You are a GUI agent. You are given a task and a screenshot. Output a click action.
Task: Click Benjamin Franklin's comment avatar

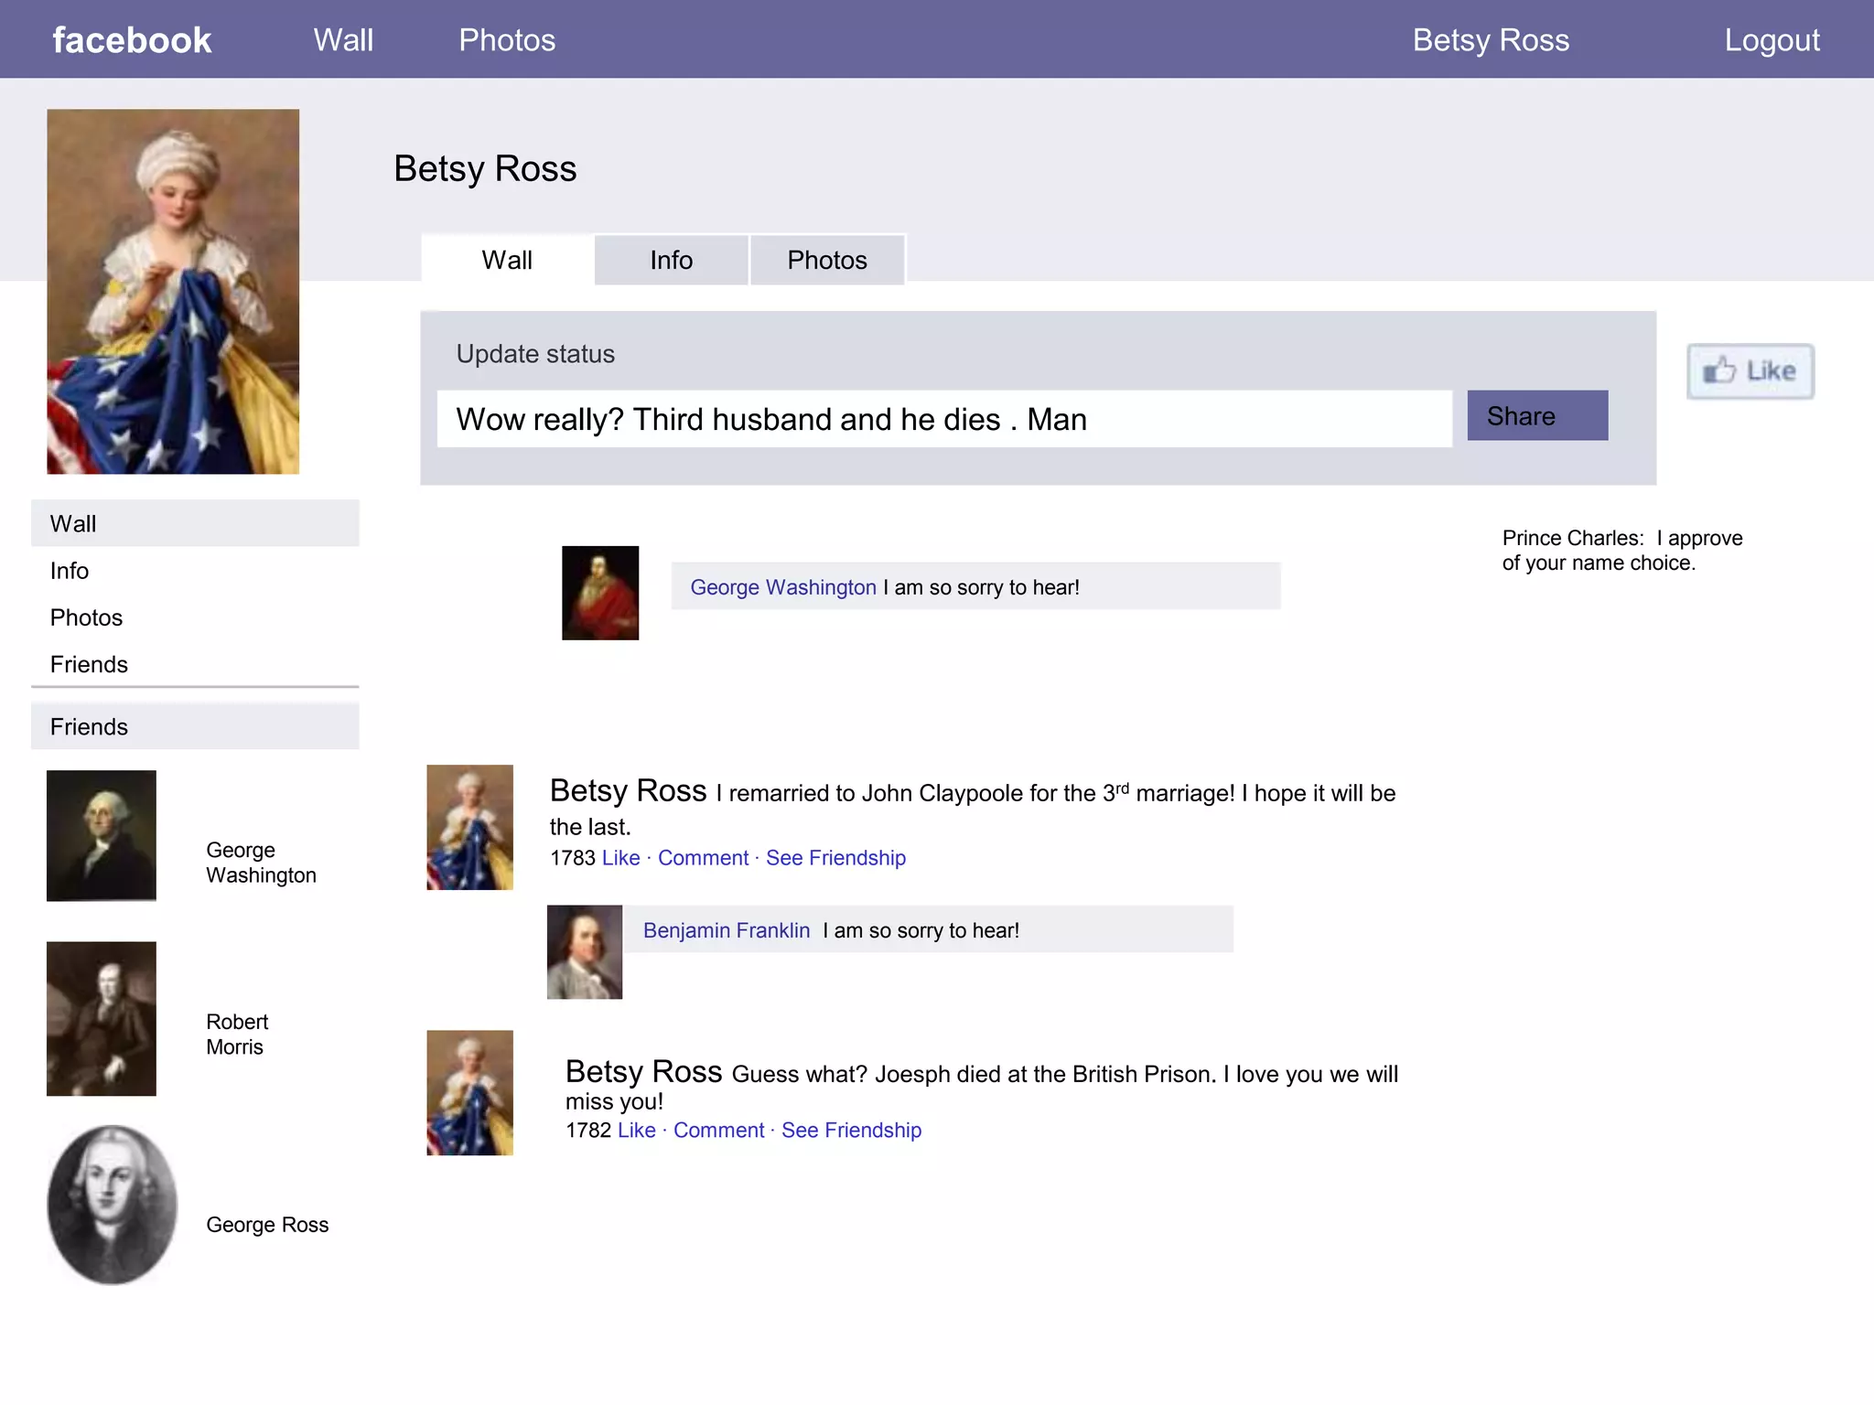tap(585, 952)
